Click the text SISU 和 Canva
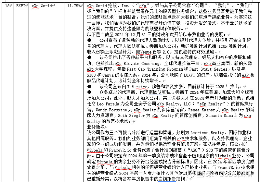 [100, 75]
